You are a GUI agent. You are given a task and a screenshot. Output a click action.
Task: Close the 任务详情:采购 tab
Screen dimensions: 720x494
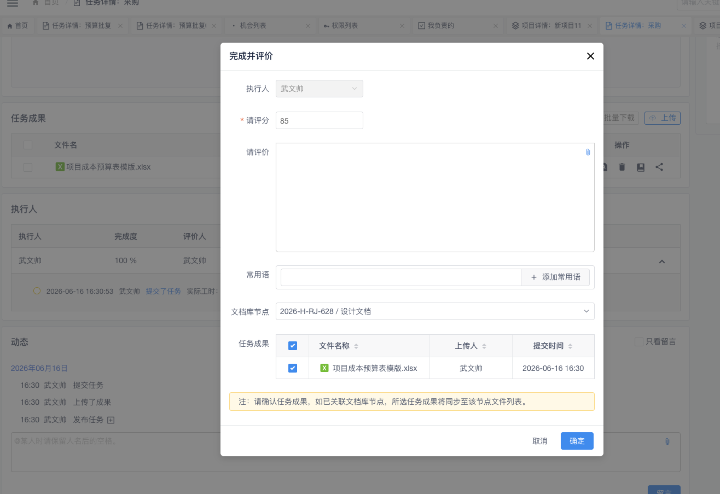tap(684, 26)
